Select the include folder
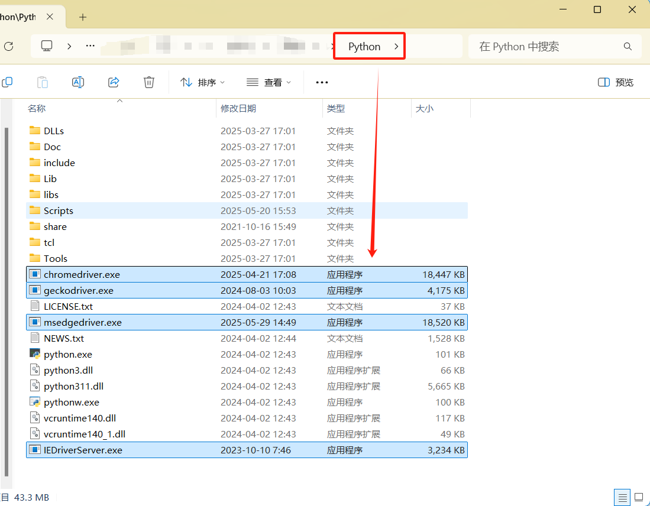The width and height of the screenshot is (650, 506). pyautogui.click(x=247, y=163)
